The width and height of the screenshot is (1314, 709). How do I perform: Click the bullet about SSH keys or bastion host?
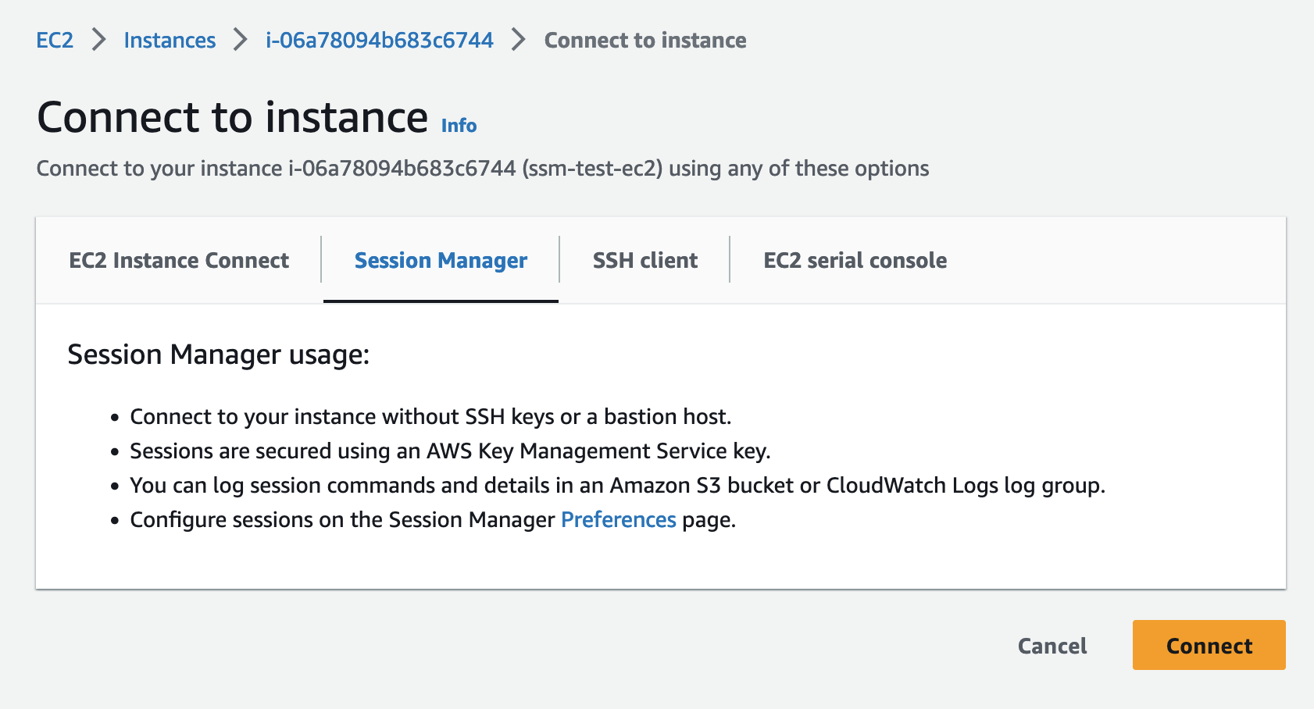[x=430, y=417]
